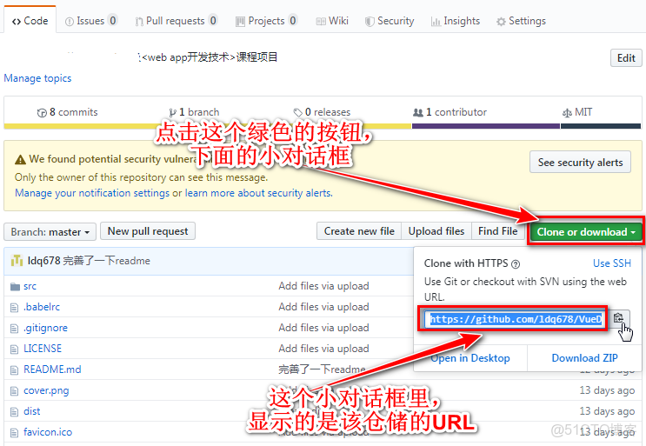
Task: Click 13 days ago in dist row
Action: pyautogui.click(x=607, y=411)
